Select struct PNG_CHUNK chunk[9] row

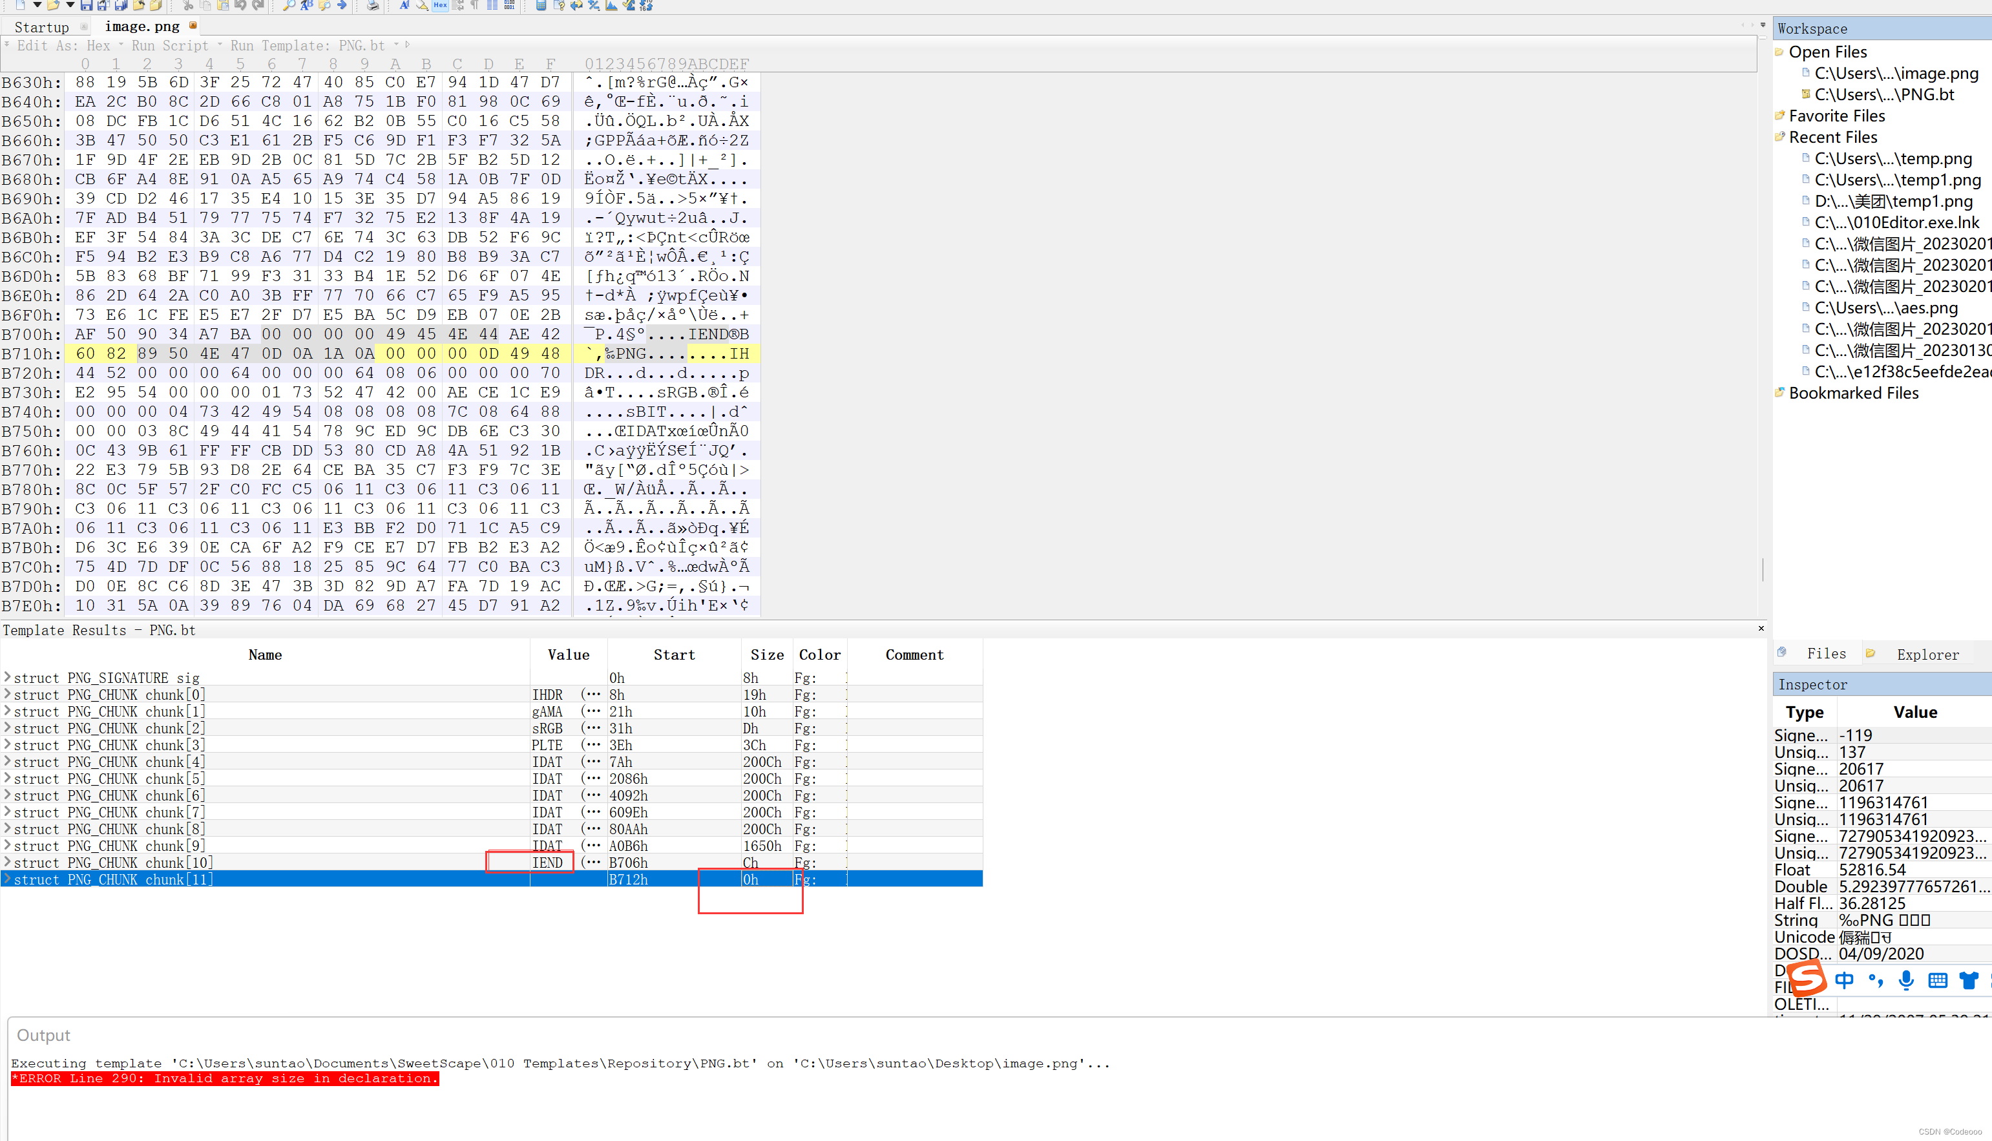click(491, 846)
